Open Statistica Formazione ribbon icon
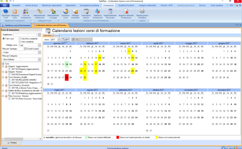 click(98, 14)
